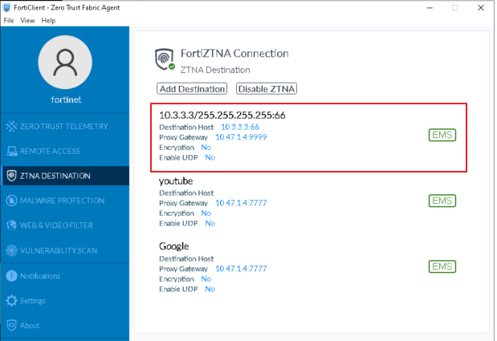Image resolution: width=497 pixels, height=341 pixels.
Task: Click Encryption No value under Google
Action: (206, 279)
